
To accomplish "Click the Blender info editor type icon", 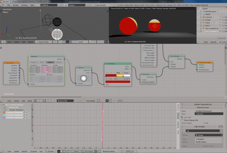I will tap(3, 5).
